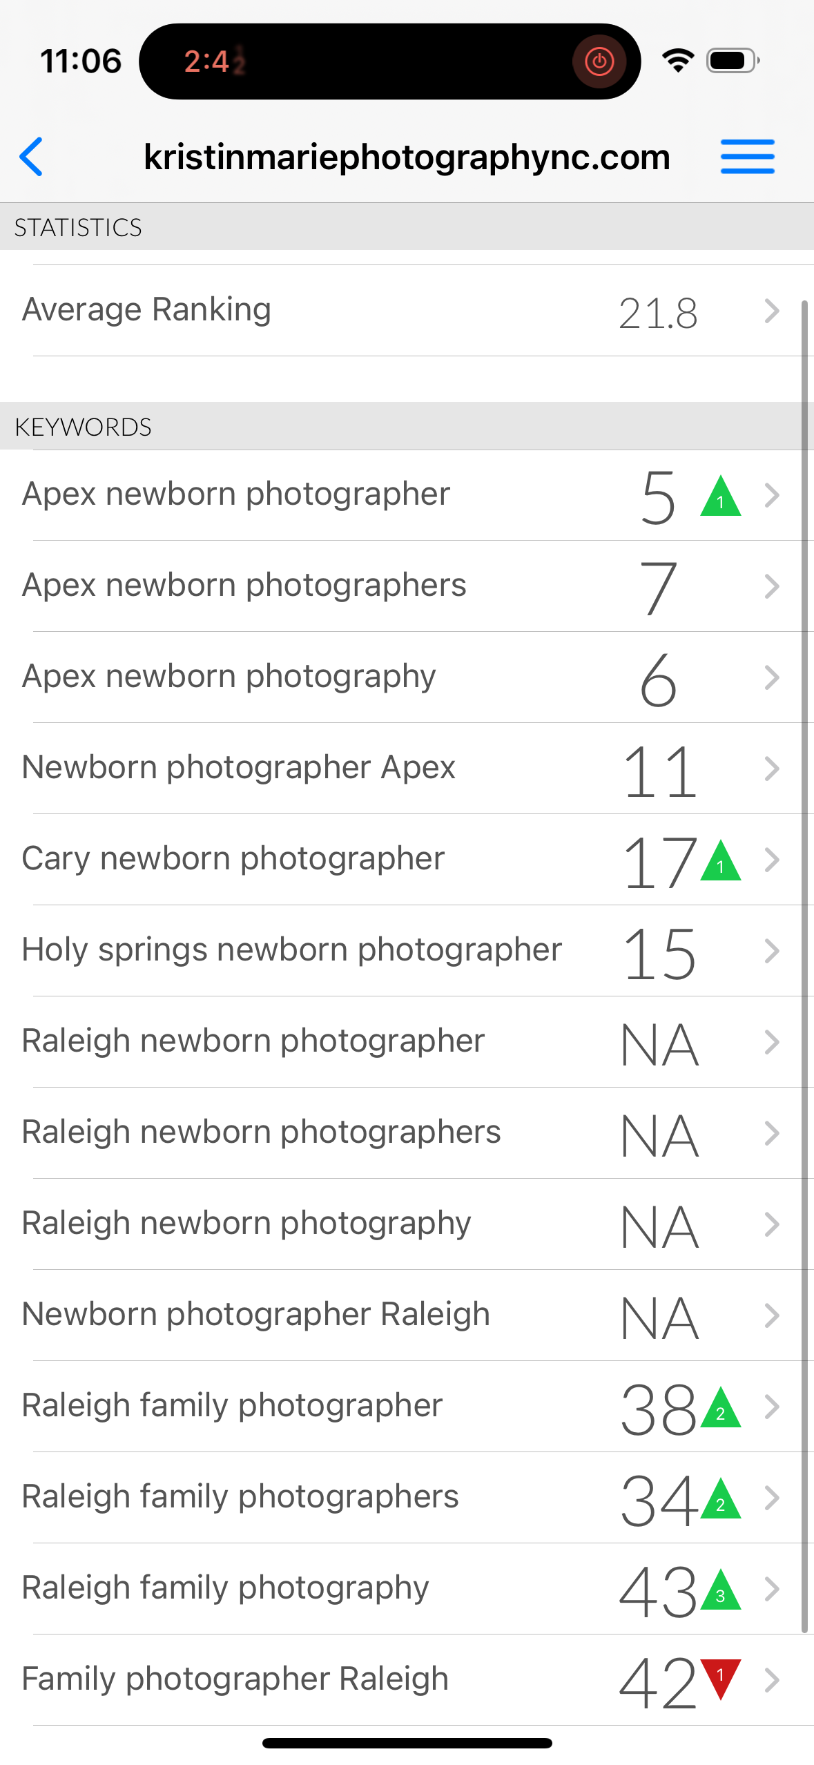This screenshot has width=814, height=1765.
Task: Tap the red power timer icon
Action: [599, 62]
